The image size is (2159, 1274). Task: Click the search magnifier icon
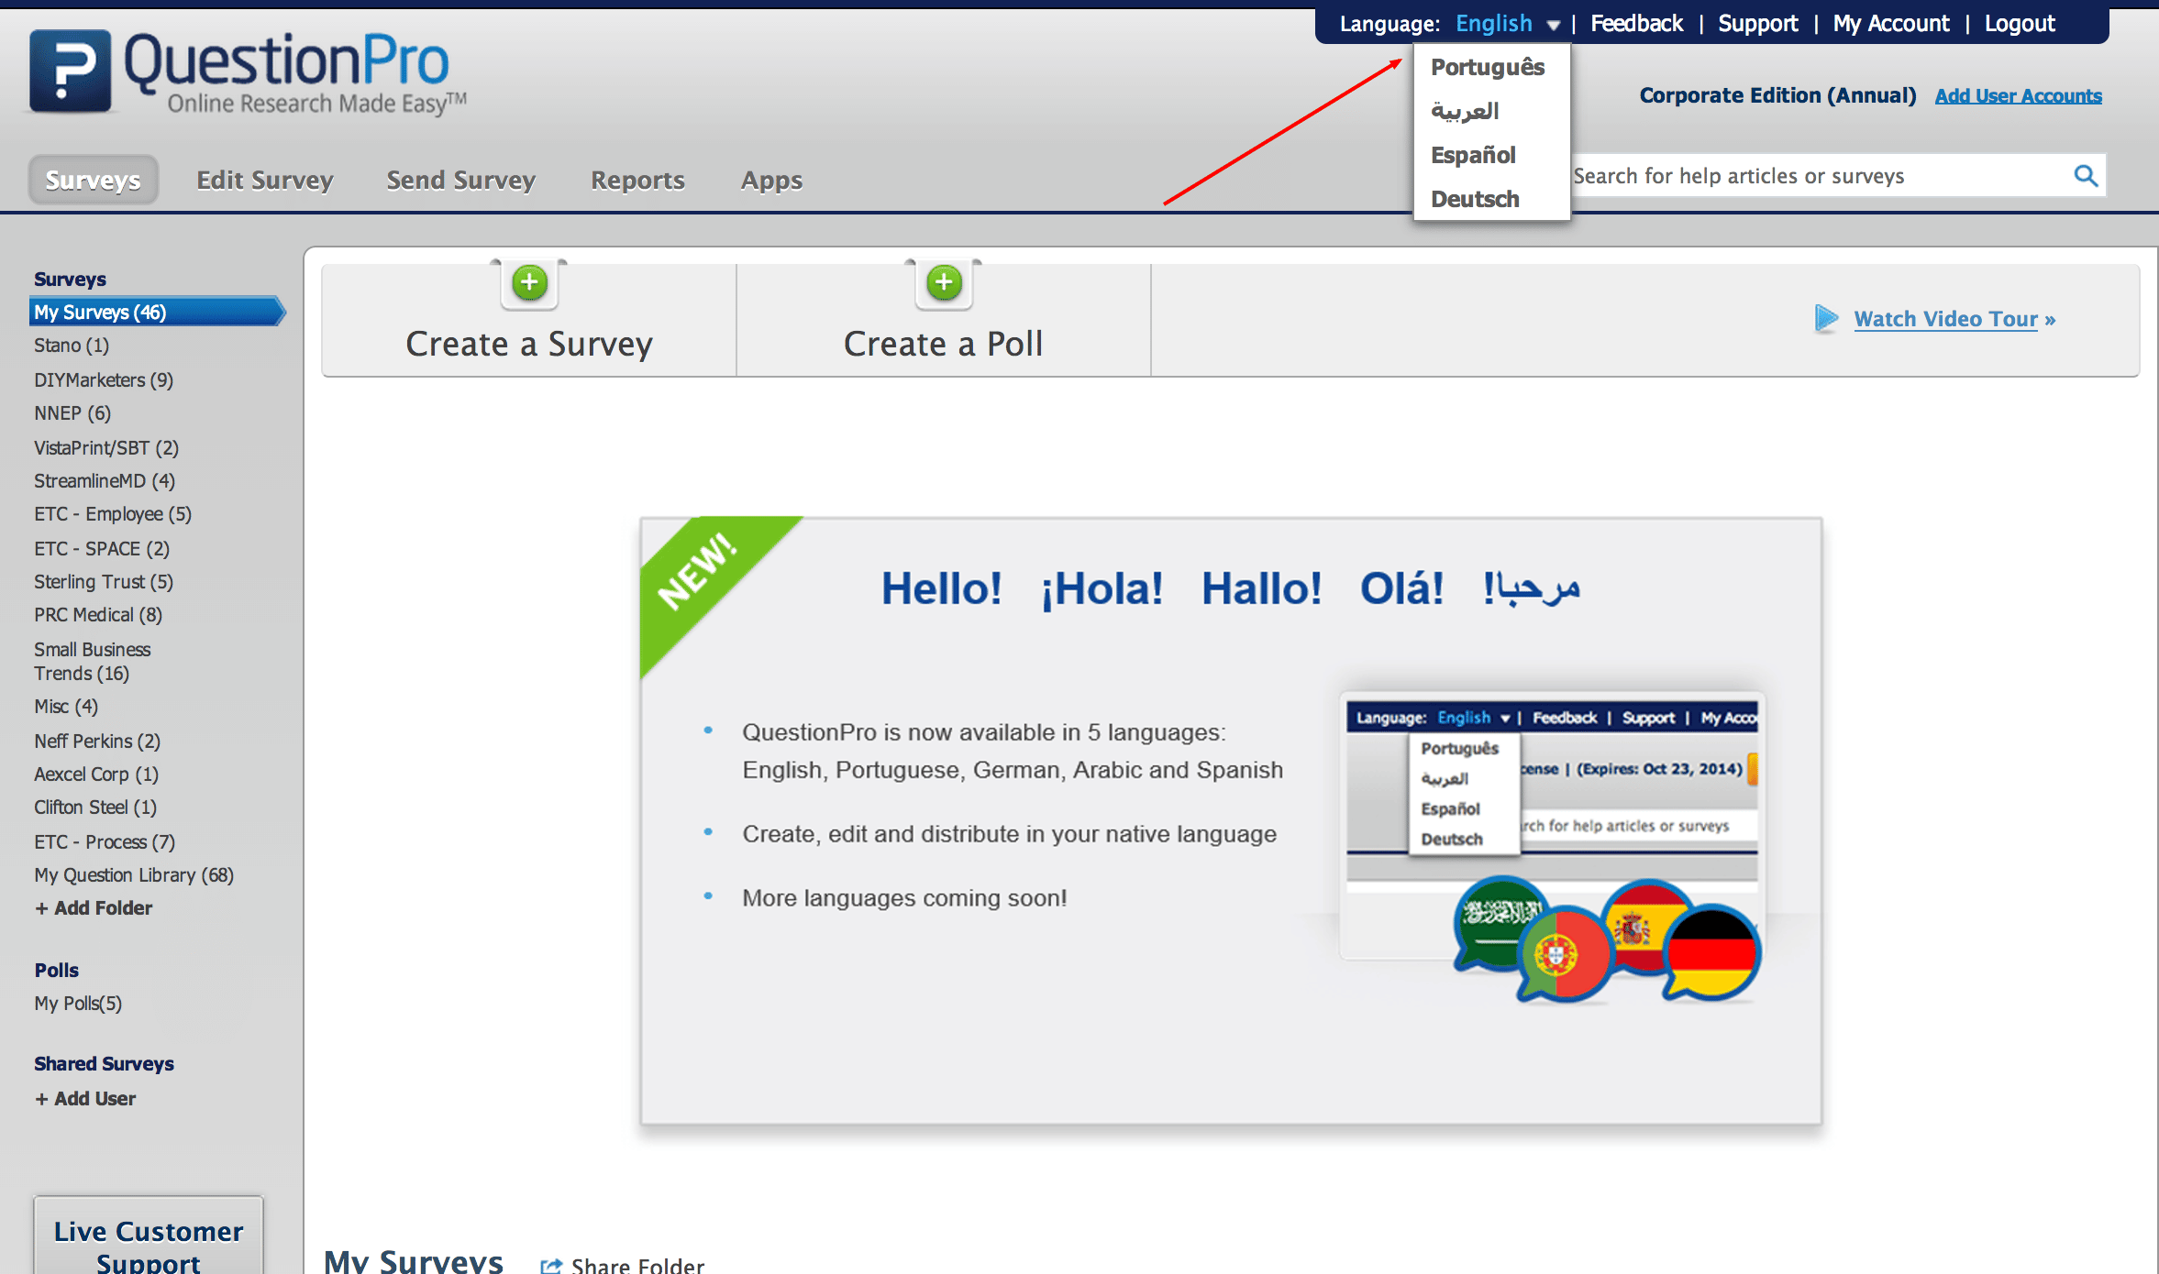click(x=2083, y=176)
